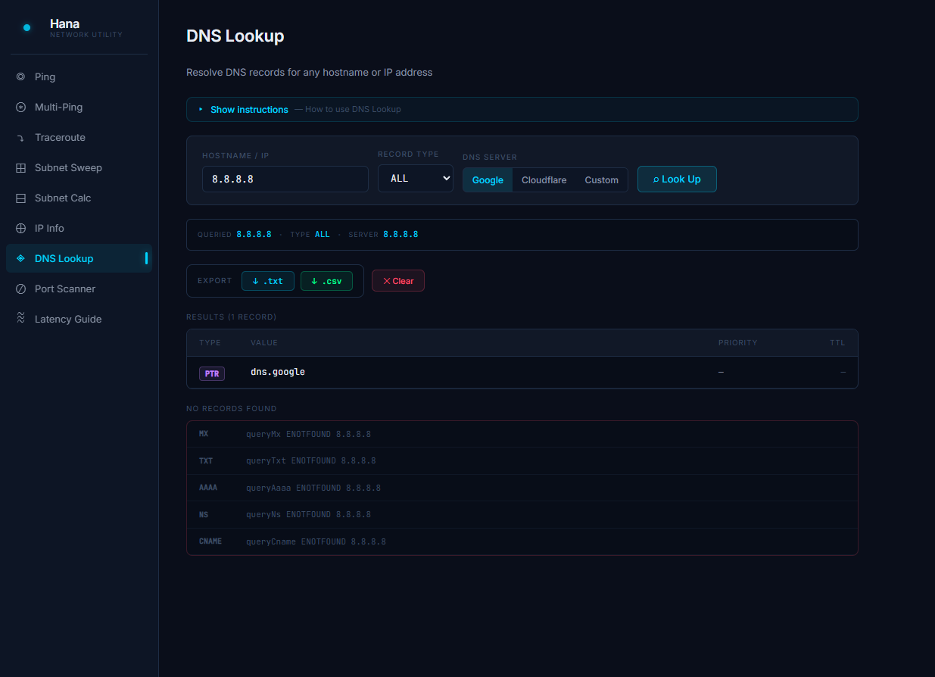Expand the Show instructions panel
The height and width of the screenshot is (677, 935).
tap(522, 109)
